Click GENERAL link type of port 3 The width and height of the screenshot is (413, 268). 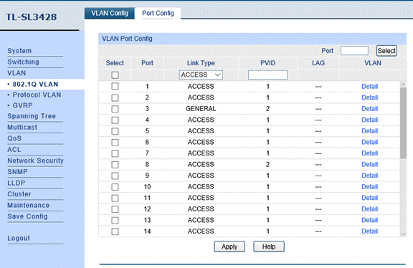coord(201,108)
